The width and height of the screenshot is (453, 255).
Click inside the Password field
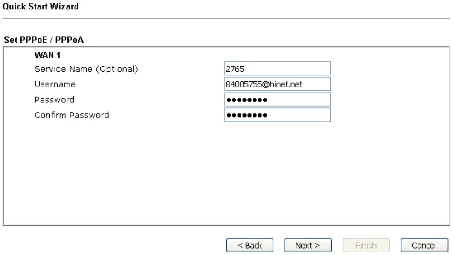(x=277, y=99)
